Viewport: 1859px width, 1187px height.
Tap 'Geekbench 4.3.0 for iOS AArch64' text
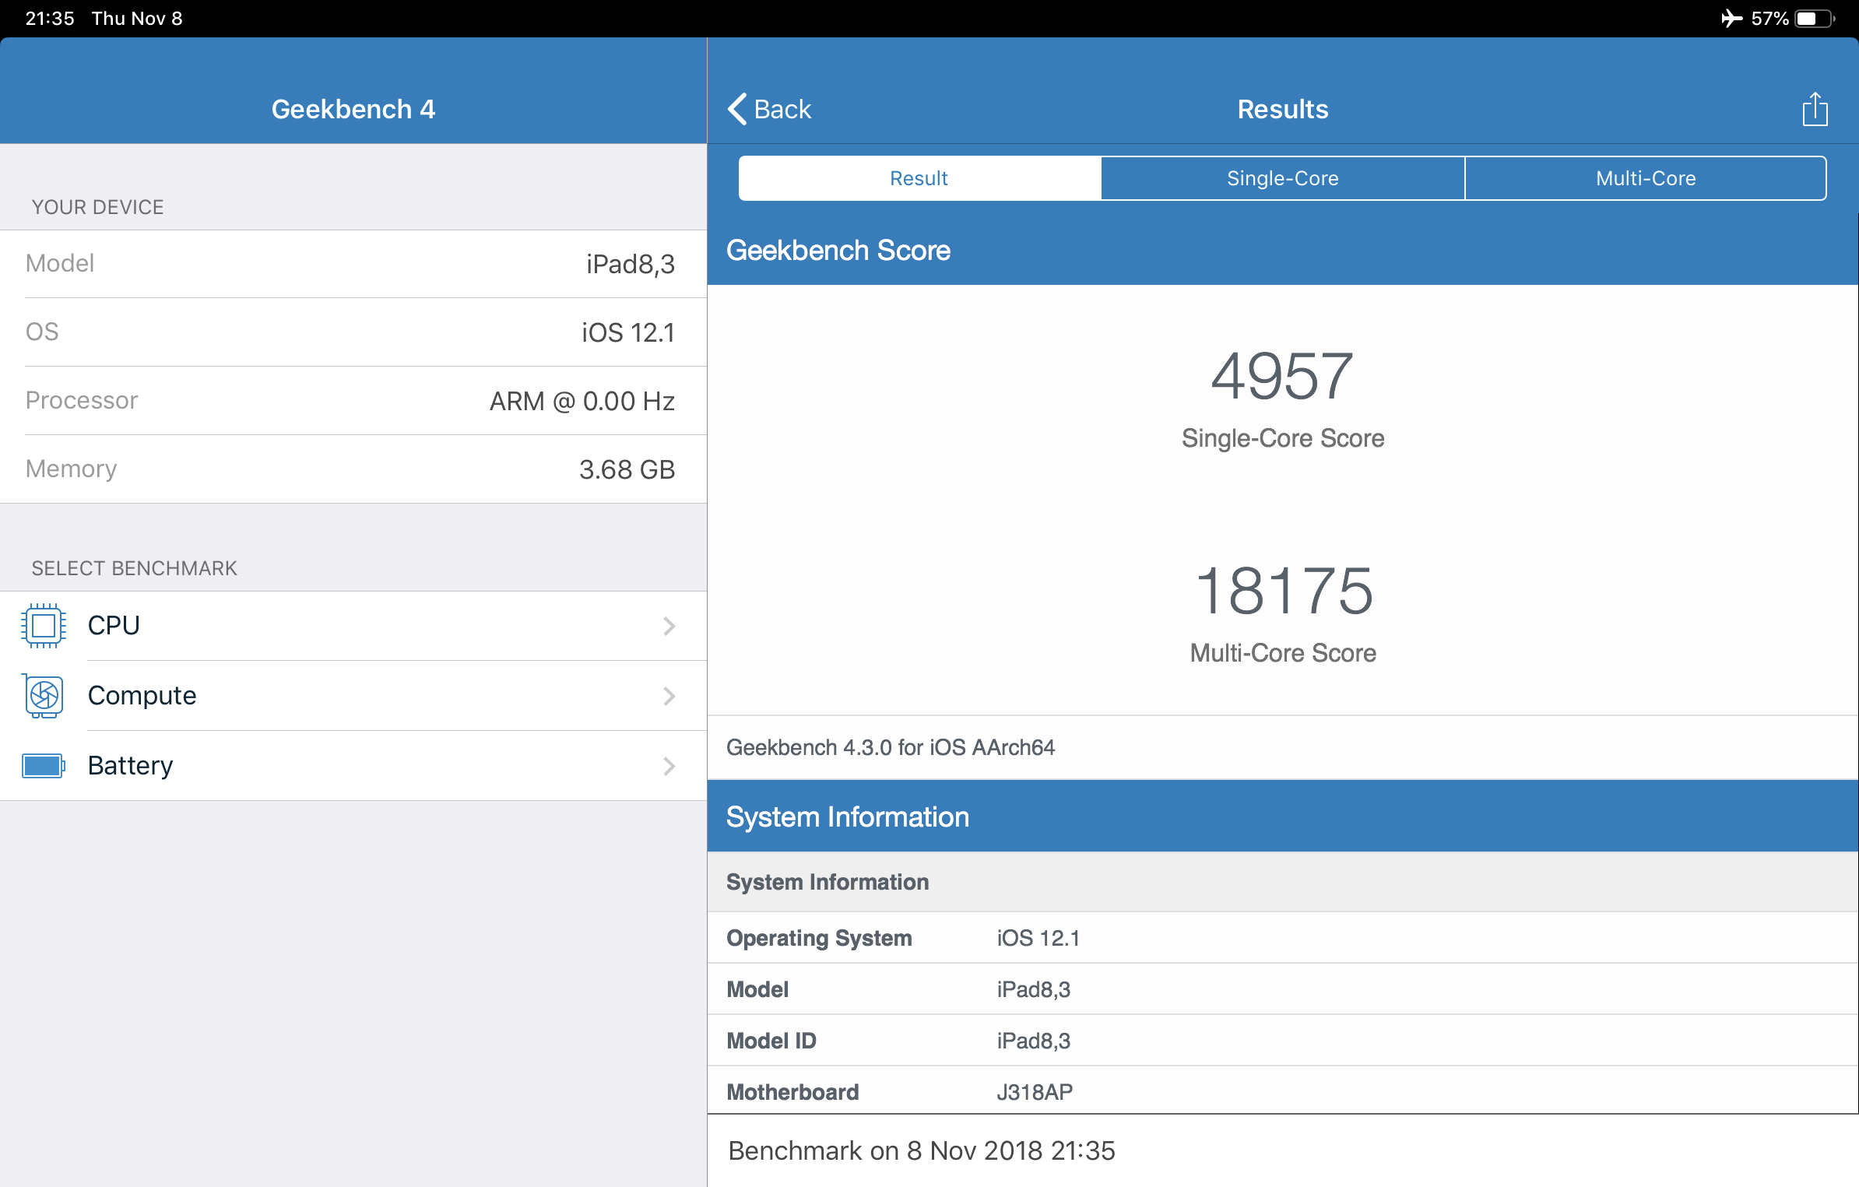(891, 747)
